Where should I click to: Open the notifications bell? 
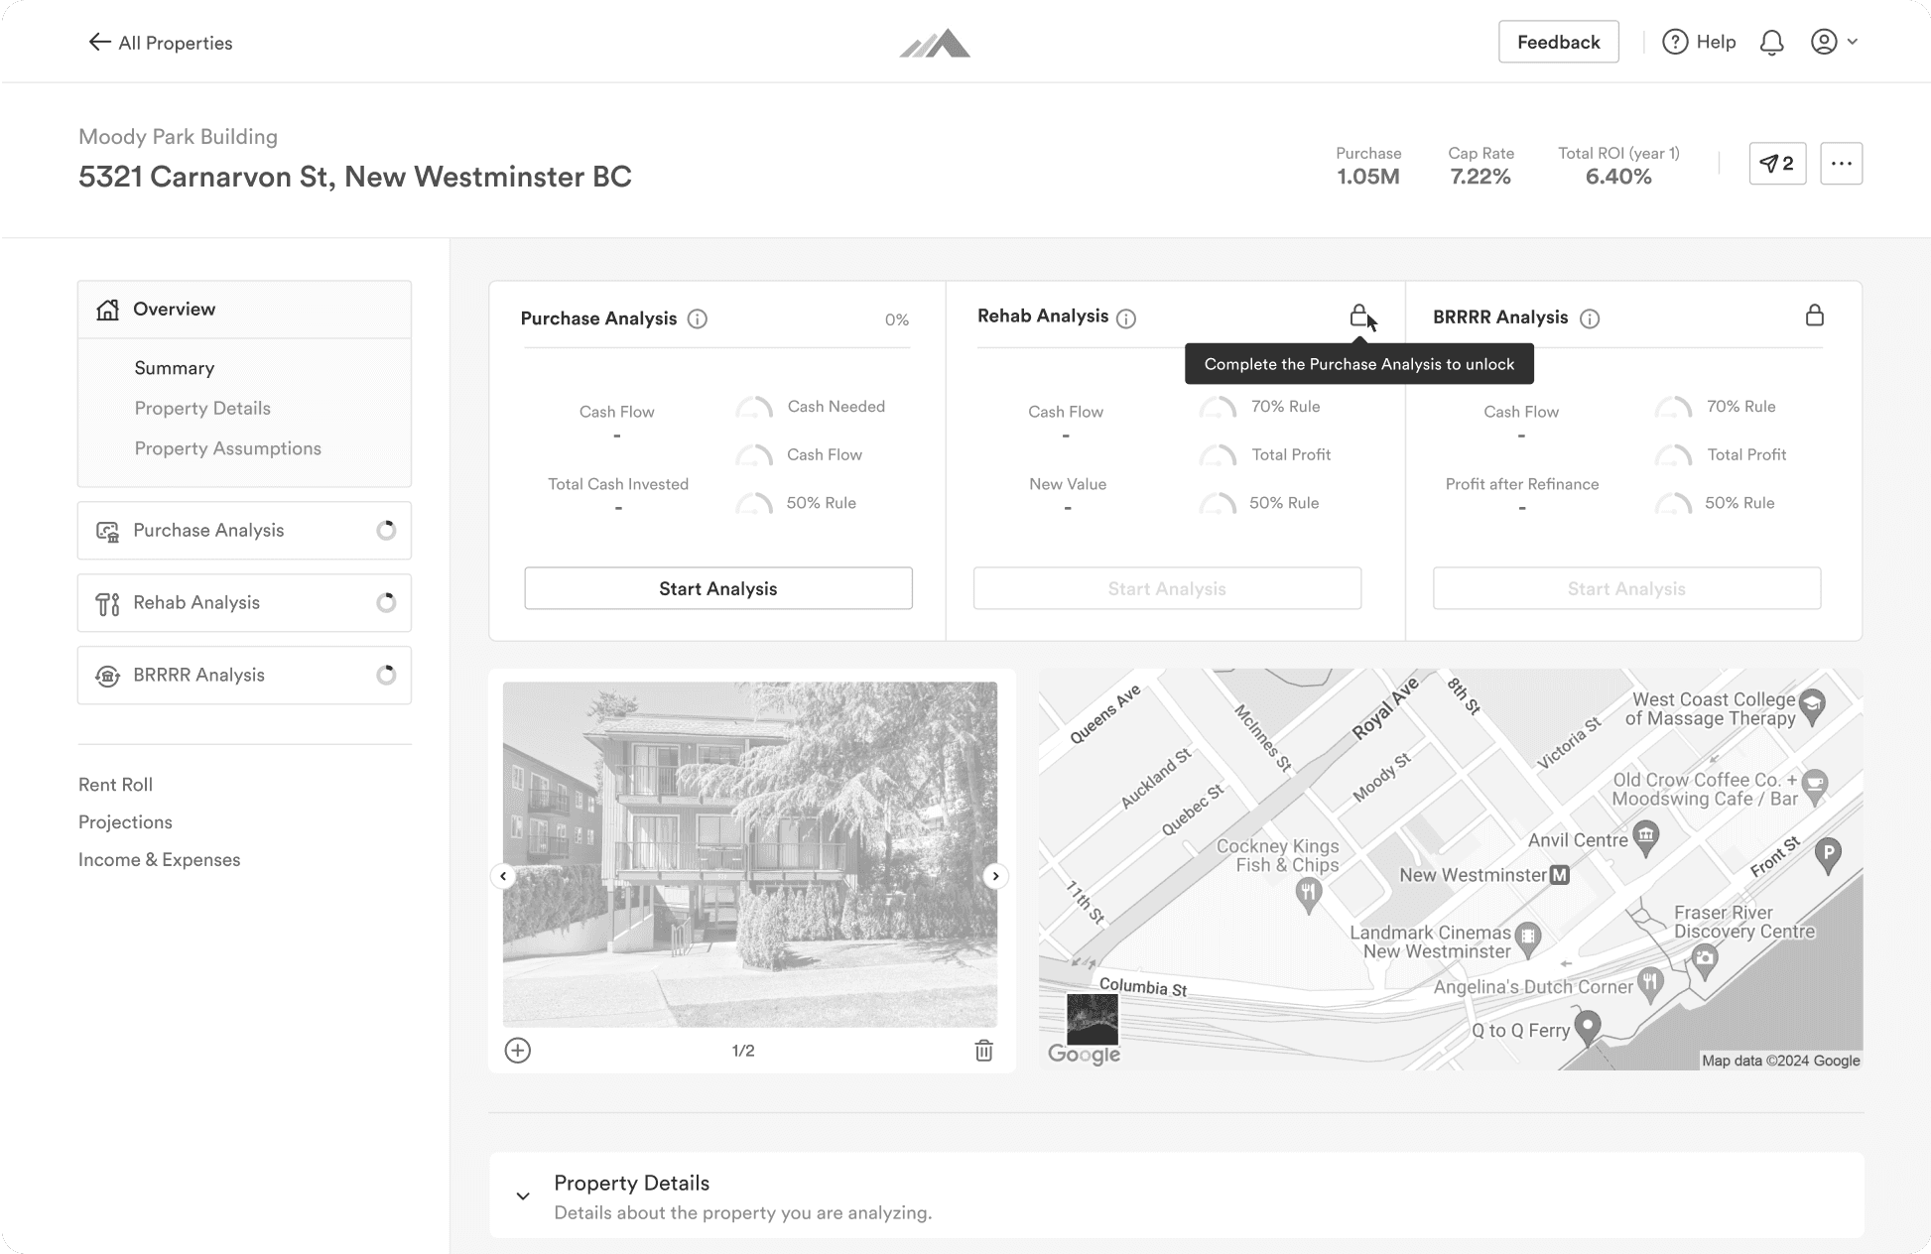(x=1771, y=43)
